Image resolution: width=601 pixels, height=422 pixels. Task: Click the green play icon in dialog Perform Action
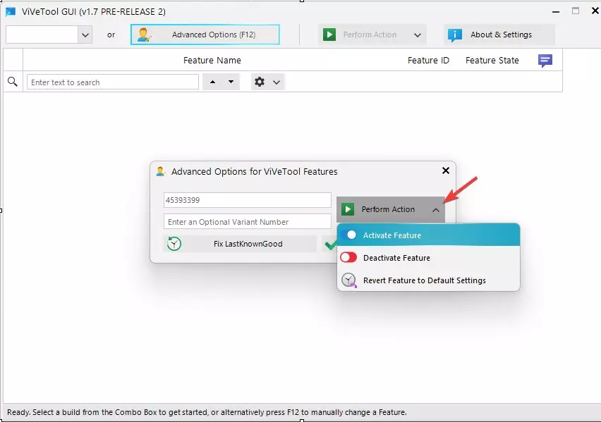pos(348,209)
